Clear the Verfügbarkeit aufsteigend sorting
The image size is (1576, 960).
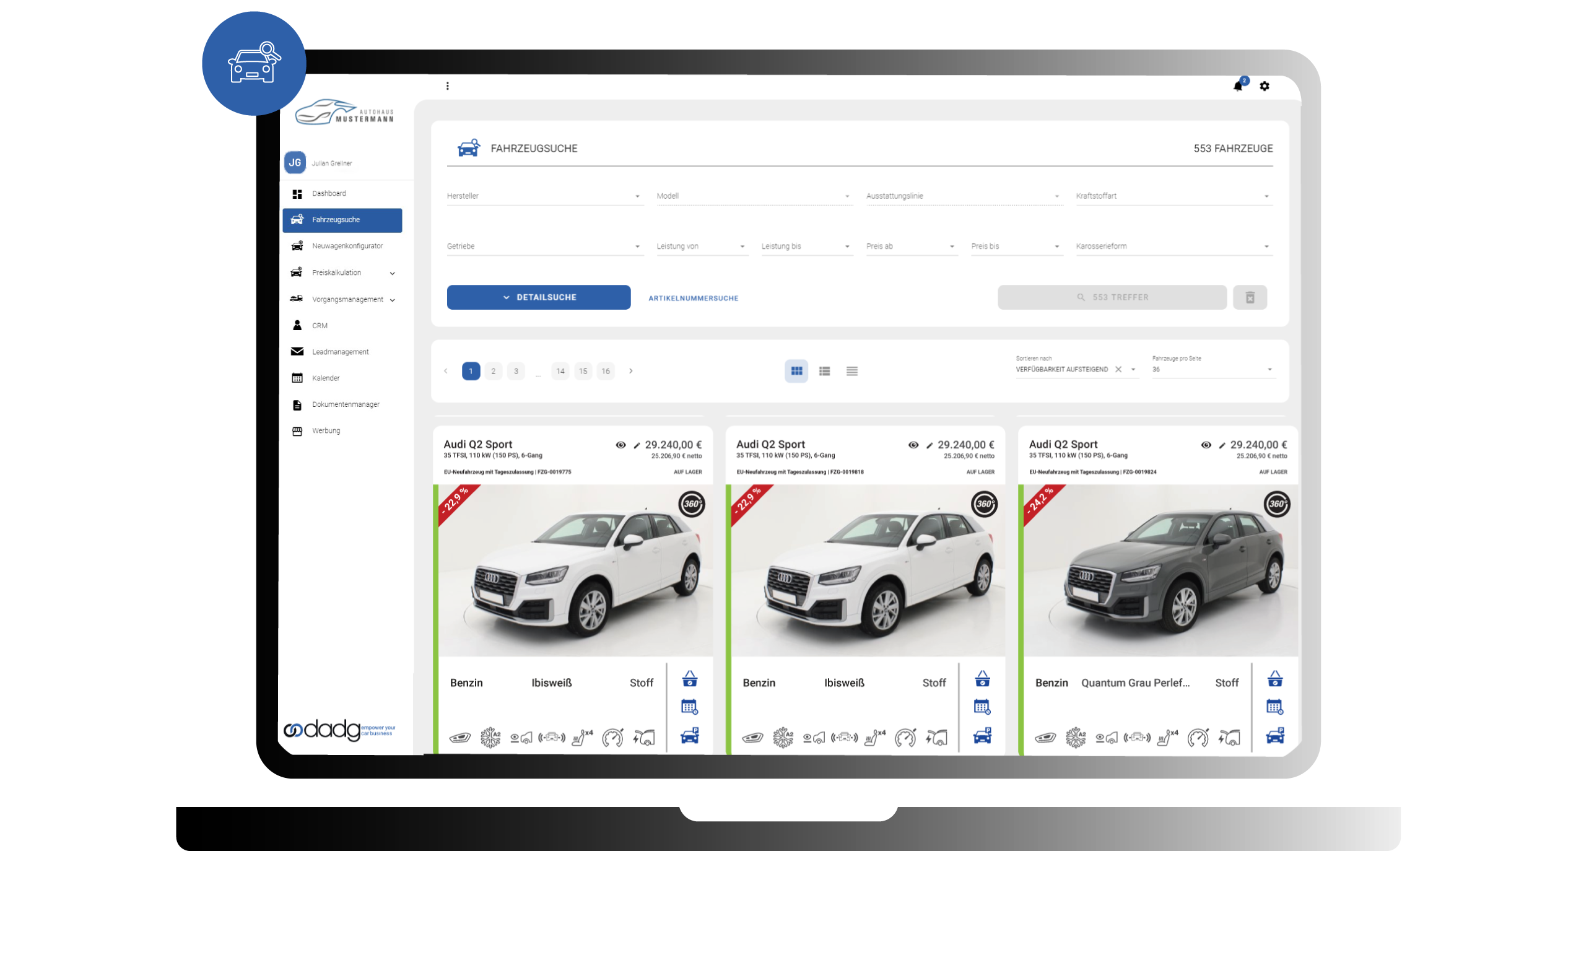1118,369
